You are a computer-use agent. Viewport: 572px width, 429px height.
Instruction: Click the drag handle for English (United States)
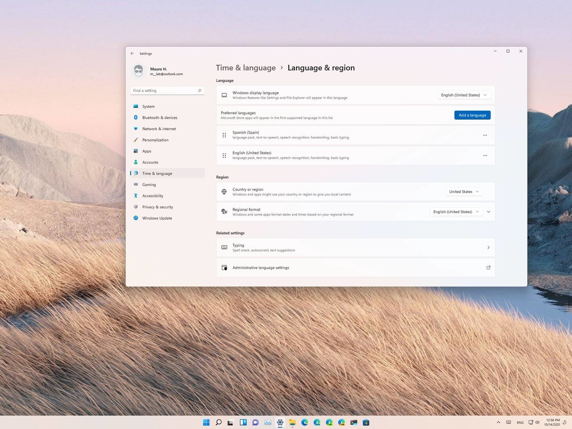coord(224,155)
